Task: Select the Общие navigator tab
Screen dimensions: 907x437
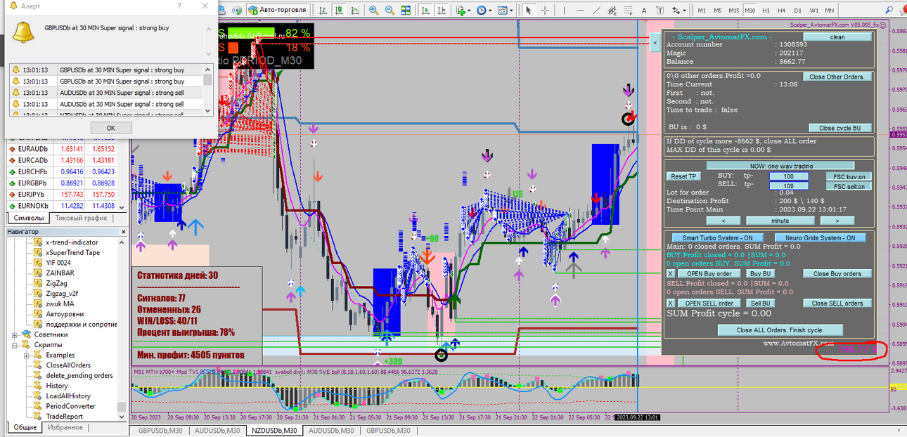Action: [25, 427]
